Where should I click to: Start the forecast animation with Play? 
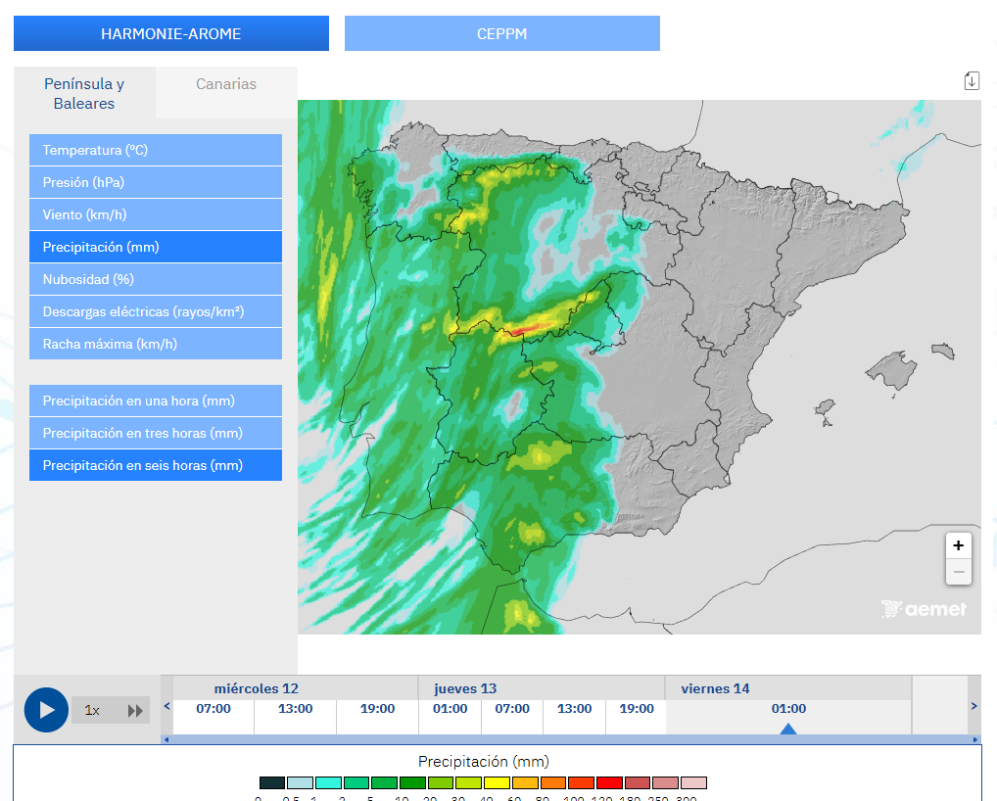(x=46, y=710)
